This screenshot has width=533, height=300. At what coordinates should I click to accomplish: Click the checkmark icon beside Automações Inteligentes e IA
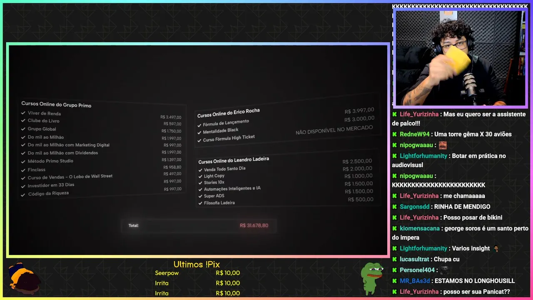(200, 190)
